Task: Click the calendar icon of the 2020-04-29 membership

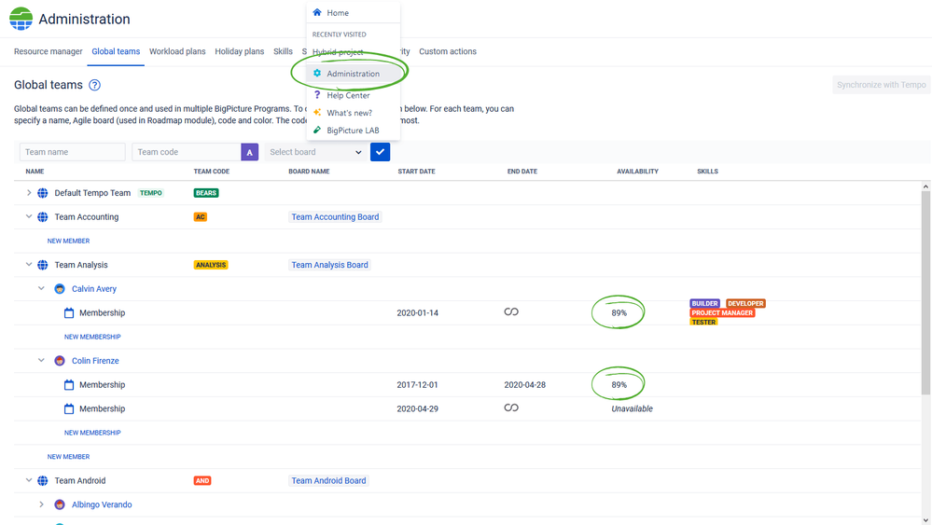Action: [69, 408]
